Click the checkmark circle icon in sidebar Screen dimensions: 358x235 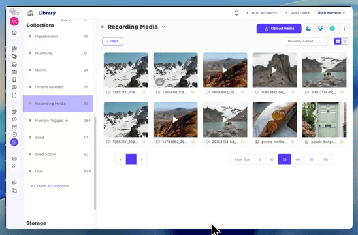[x=14, y=134]
